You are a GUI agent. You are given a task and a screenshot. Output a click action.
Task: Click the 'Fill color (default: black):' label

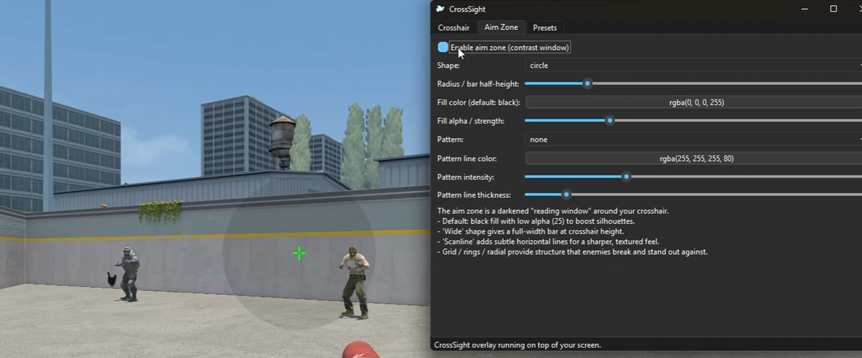(x=478, y=102)
